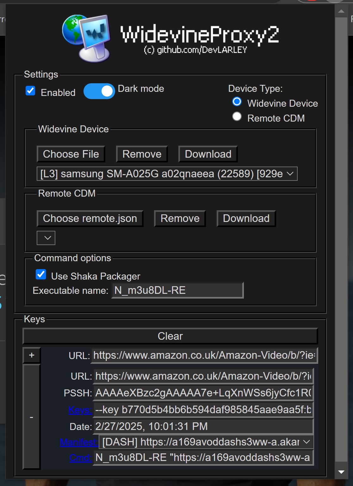The image size is (353, 486).
Task: Click Download in Widevine Device section
Action: 208,154
